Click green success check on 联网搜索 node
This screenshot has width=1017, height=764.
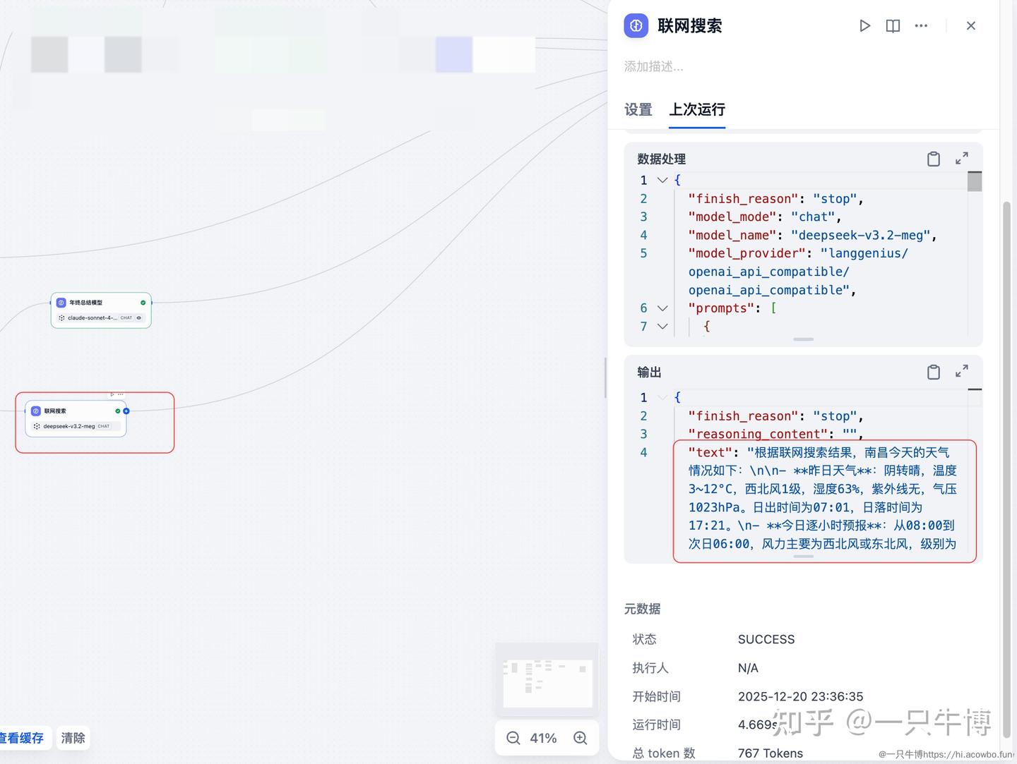pyautogui.click(x=118, y=411)
